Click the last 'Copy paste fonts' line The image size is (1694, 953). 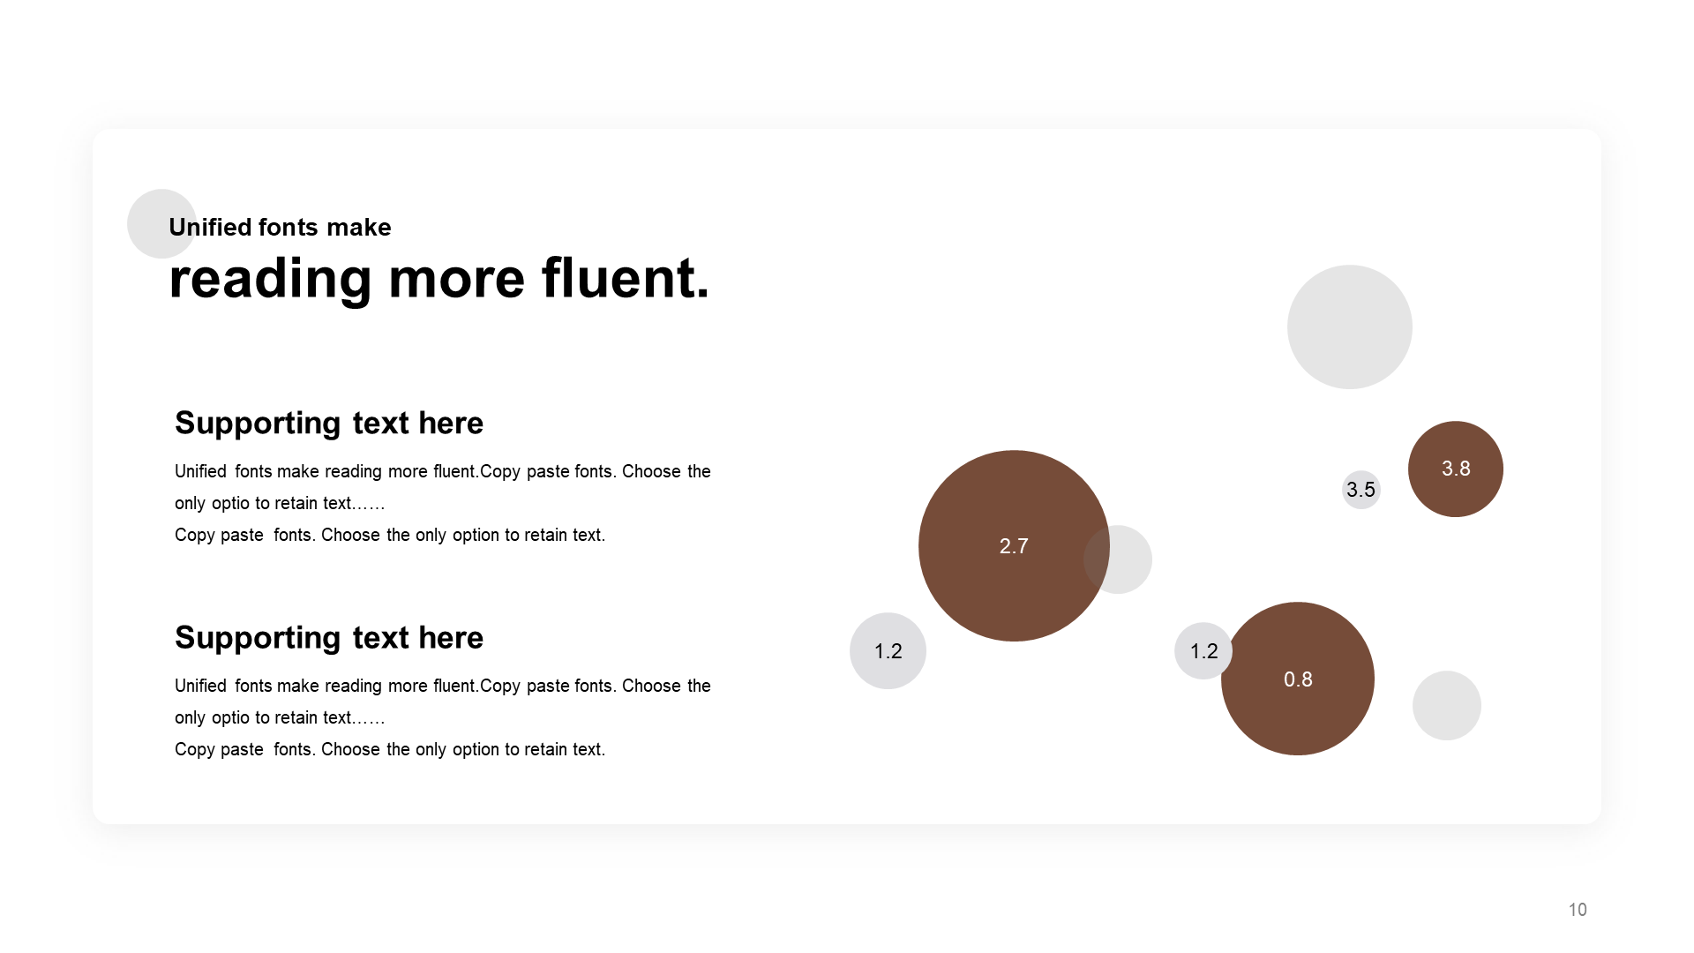390,749
